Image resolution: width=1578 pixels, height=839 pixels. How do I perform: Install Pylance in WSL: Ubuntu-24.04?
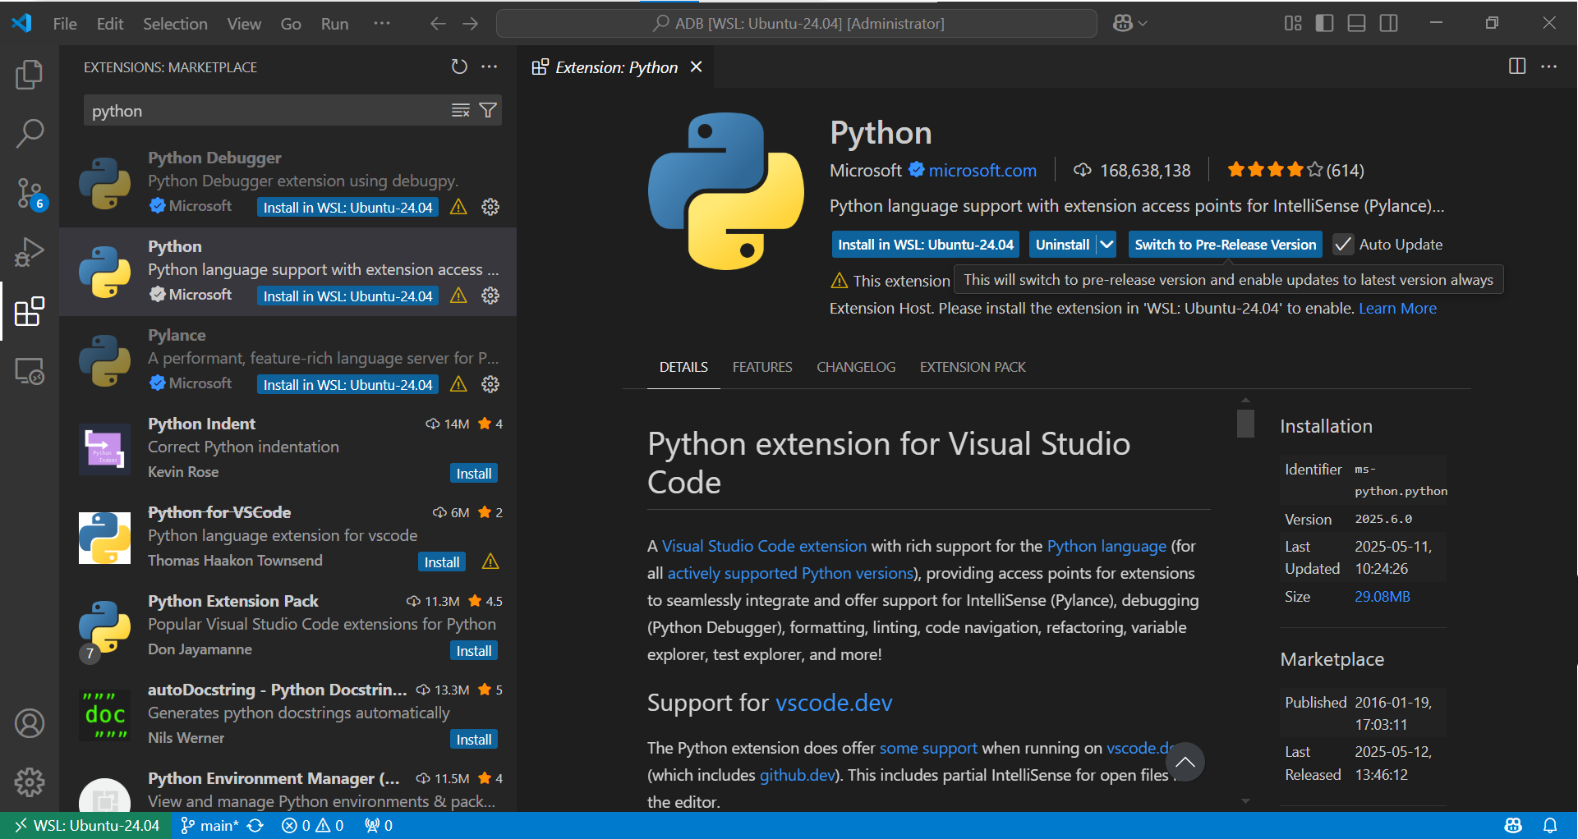click(347, 384)
